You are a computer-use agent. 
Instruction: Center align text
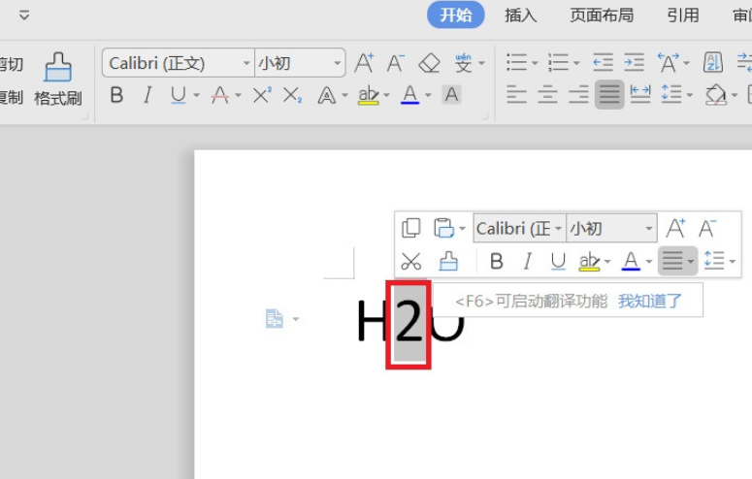[x=547, y=94]
